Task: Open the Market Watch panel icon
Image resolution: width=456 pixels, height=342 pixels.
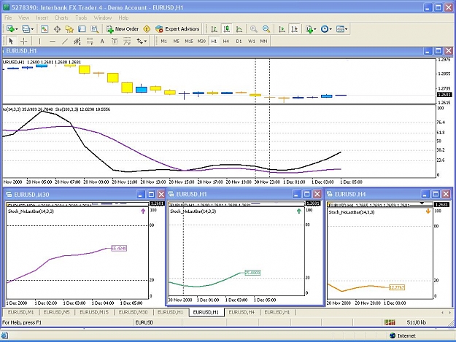Action: click(x=45, y=29)
